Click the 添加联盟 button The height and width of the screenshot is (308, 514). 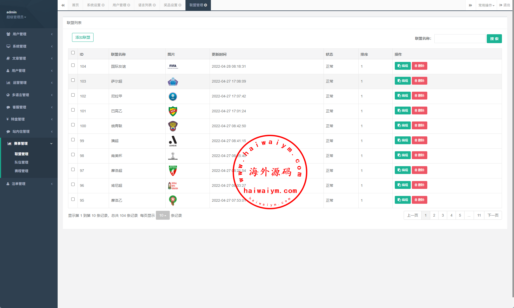pos(83,37)
